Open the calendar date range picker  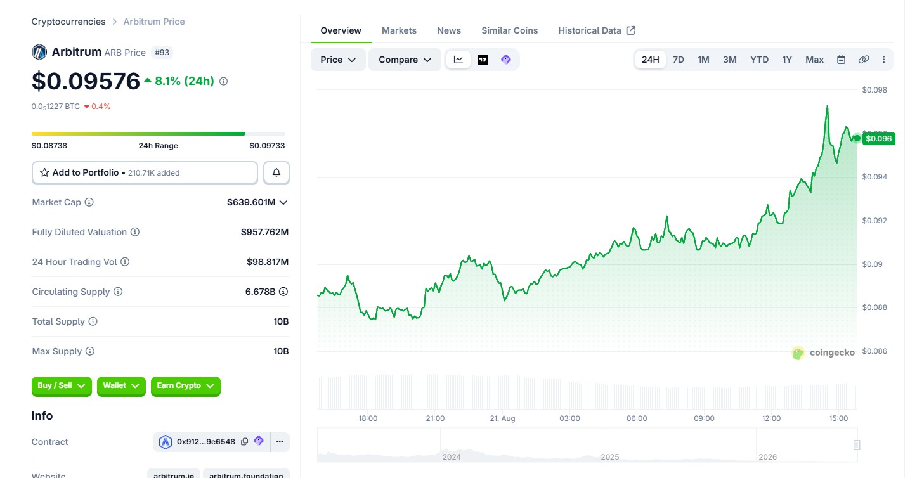pyautogui.click(x=841, y=60)
